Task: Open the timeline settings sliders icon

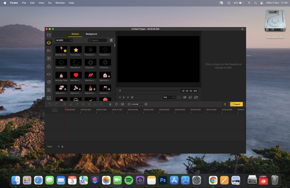Action: pos(225,104)
